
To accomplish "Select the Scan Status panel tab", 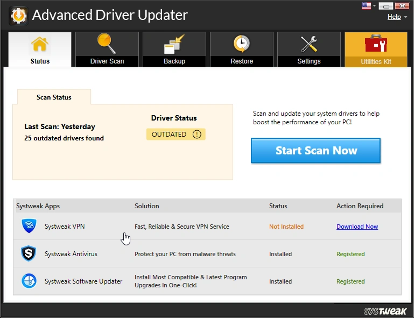I will tap(54, 97).
